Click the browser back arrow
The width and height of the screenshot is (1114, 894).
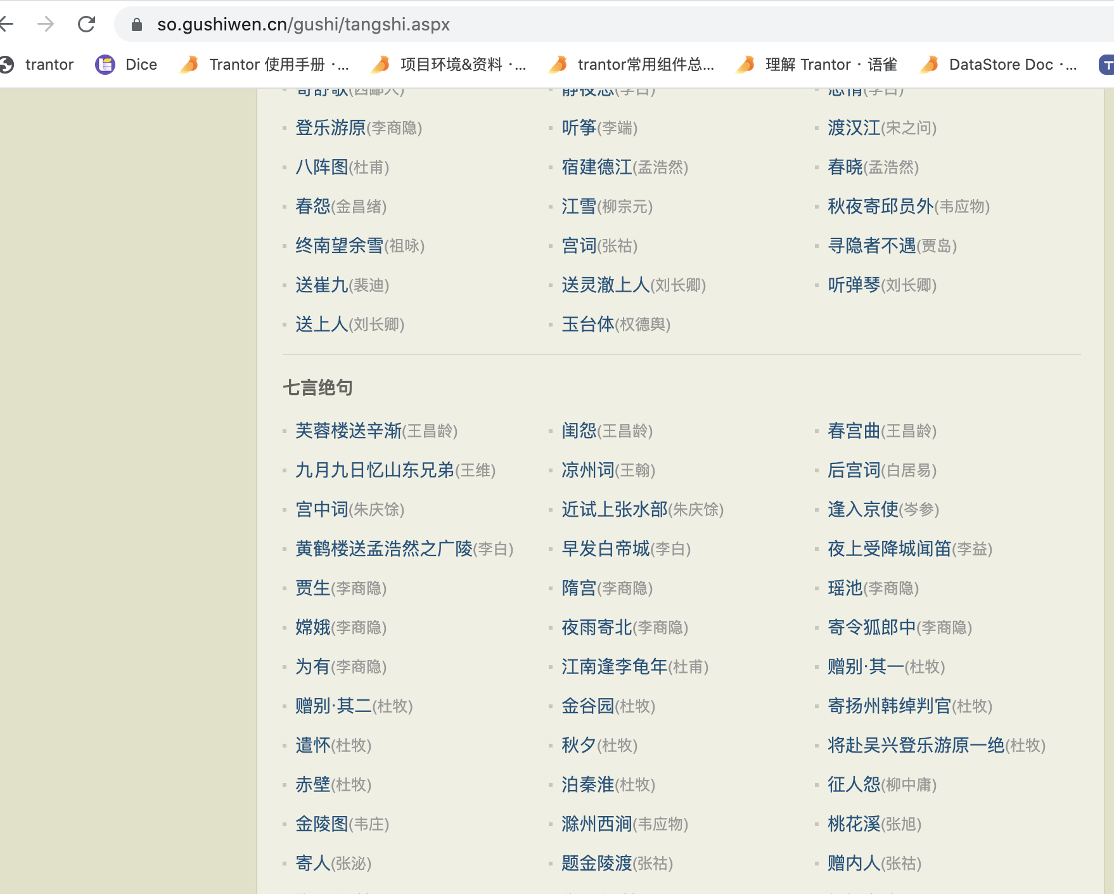(x=6, y=24)
